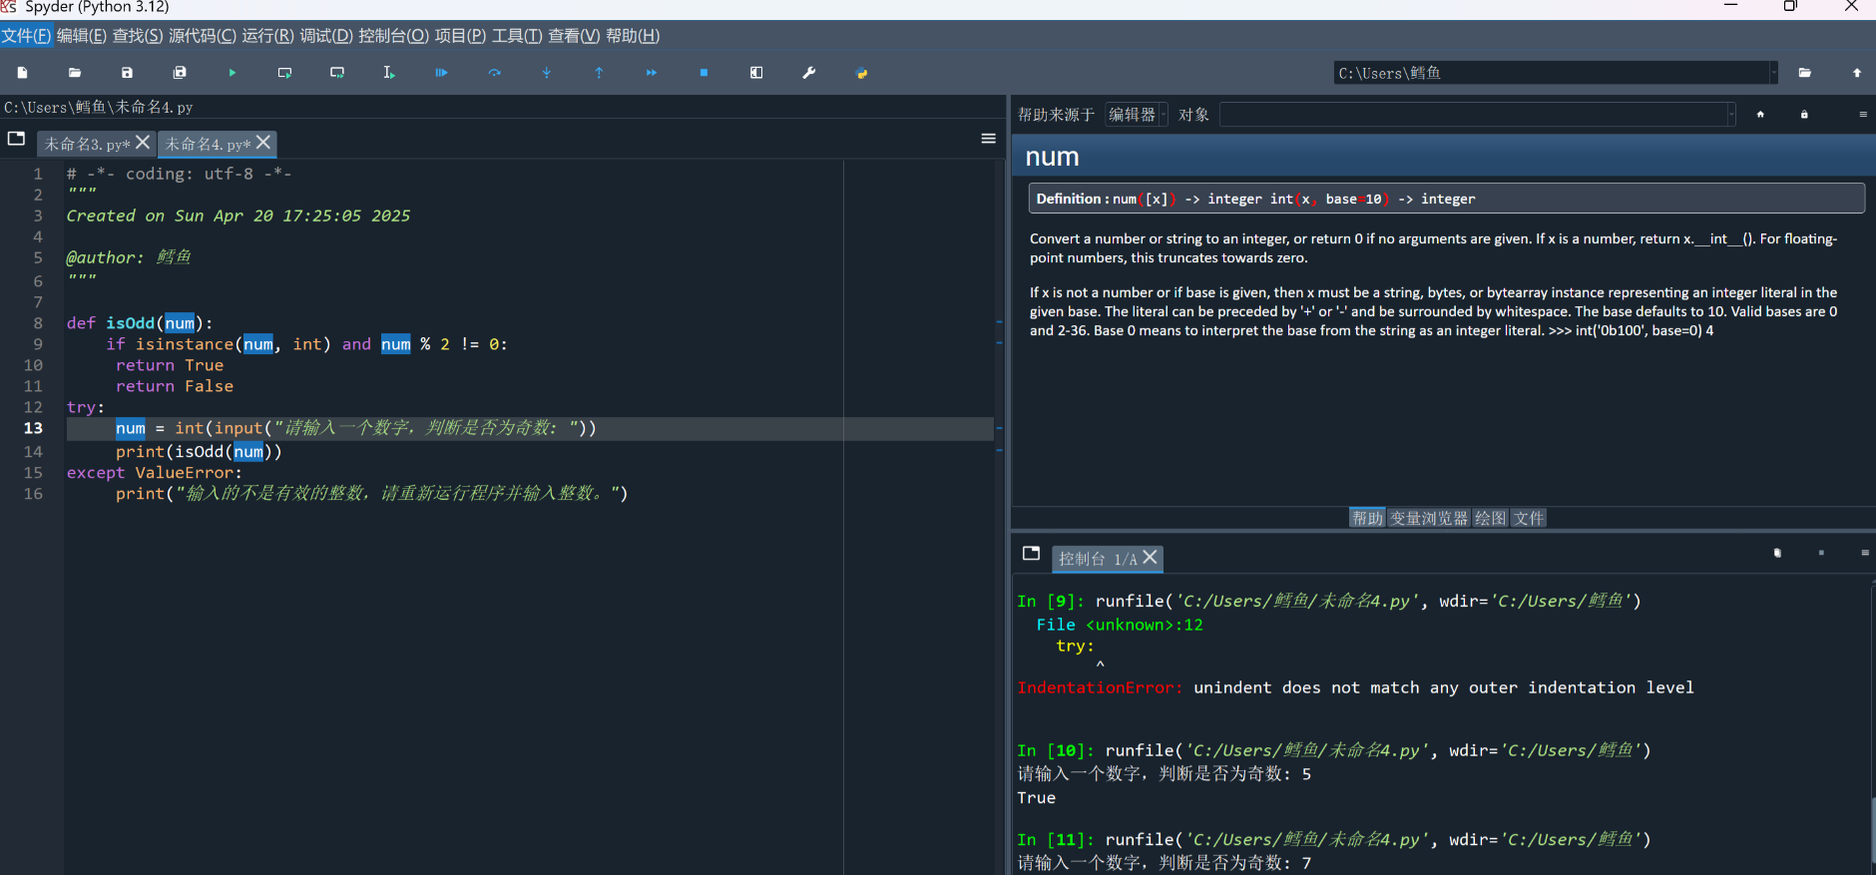Toggle maximize current pane icon
The height and width of the screenshot is (875, 1876).
point(756,73)
